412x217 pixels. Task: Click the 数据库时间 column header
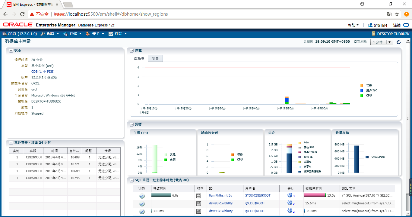pyautogui.click(x=322, y=188)
